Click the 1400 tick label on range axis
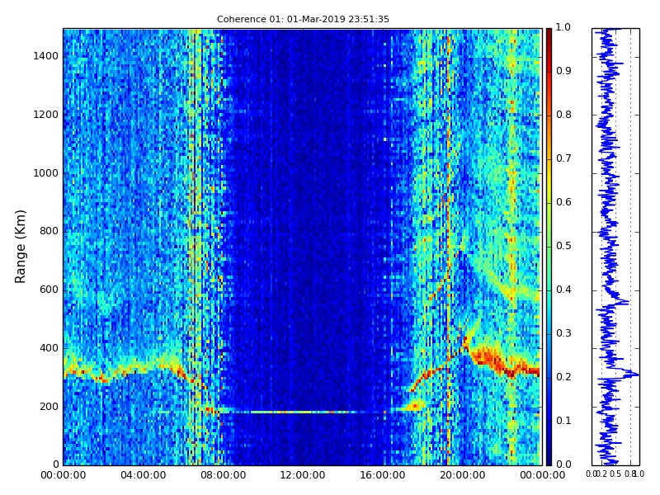This screenshot has height=495, width=660. pyautogui.click(x=46, y=56)
